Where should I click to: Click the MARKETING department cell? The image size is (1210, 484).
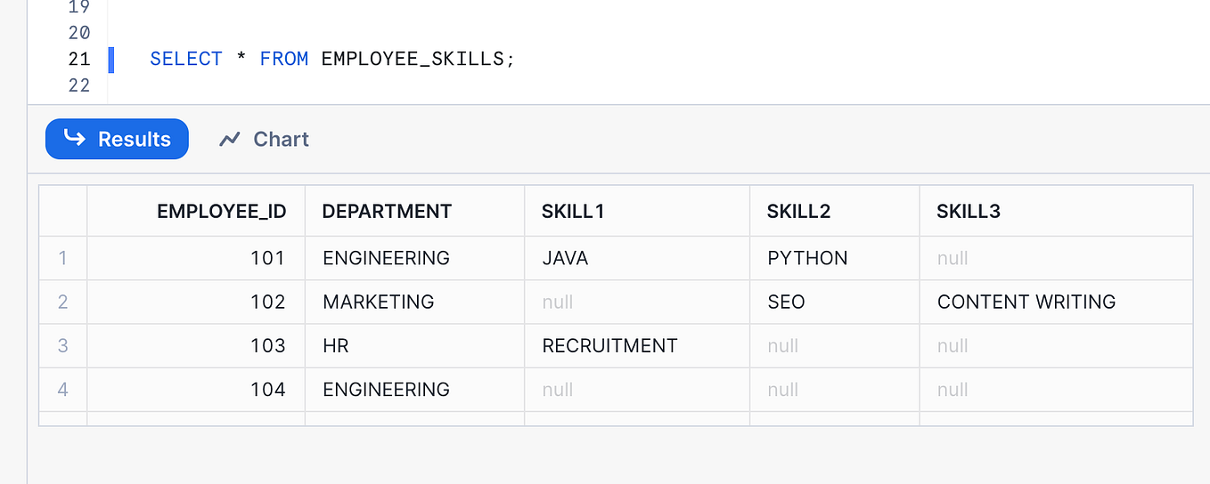[x=378, y=302]
